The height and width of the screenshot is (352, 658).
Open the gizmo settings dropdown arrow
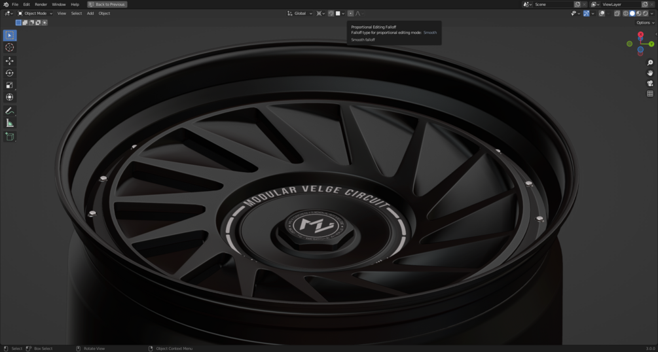(x=593, y=14)
